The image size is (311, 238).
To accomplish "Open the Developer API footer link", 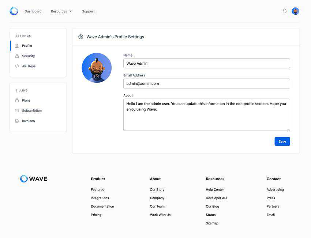I will coord(216,198).
